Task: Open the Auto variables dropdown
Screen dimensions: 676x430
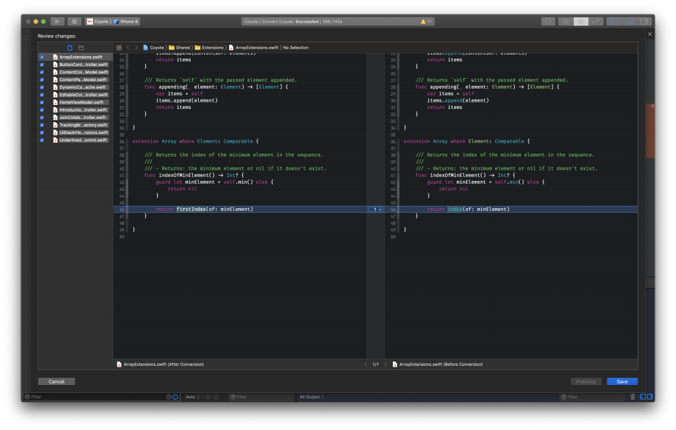Action: click(191, 397)
